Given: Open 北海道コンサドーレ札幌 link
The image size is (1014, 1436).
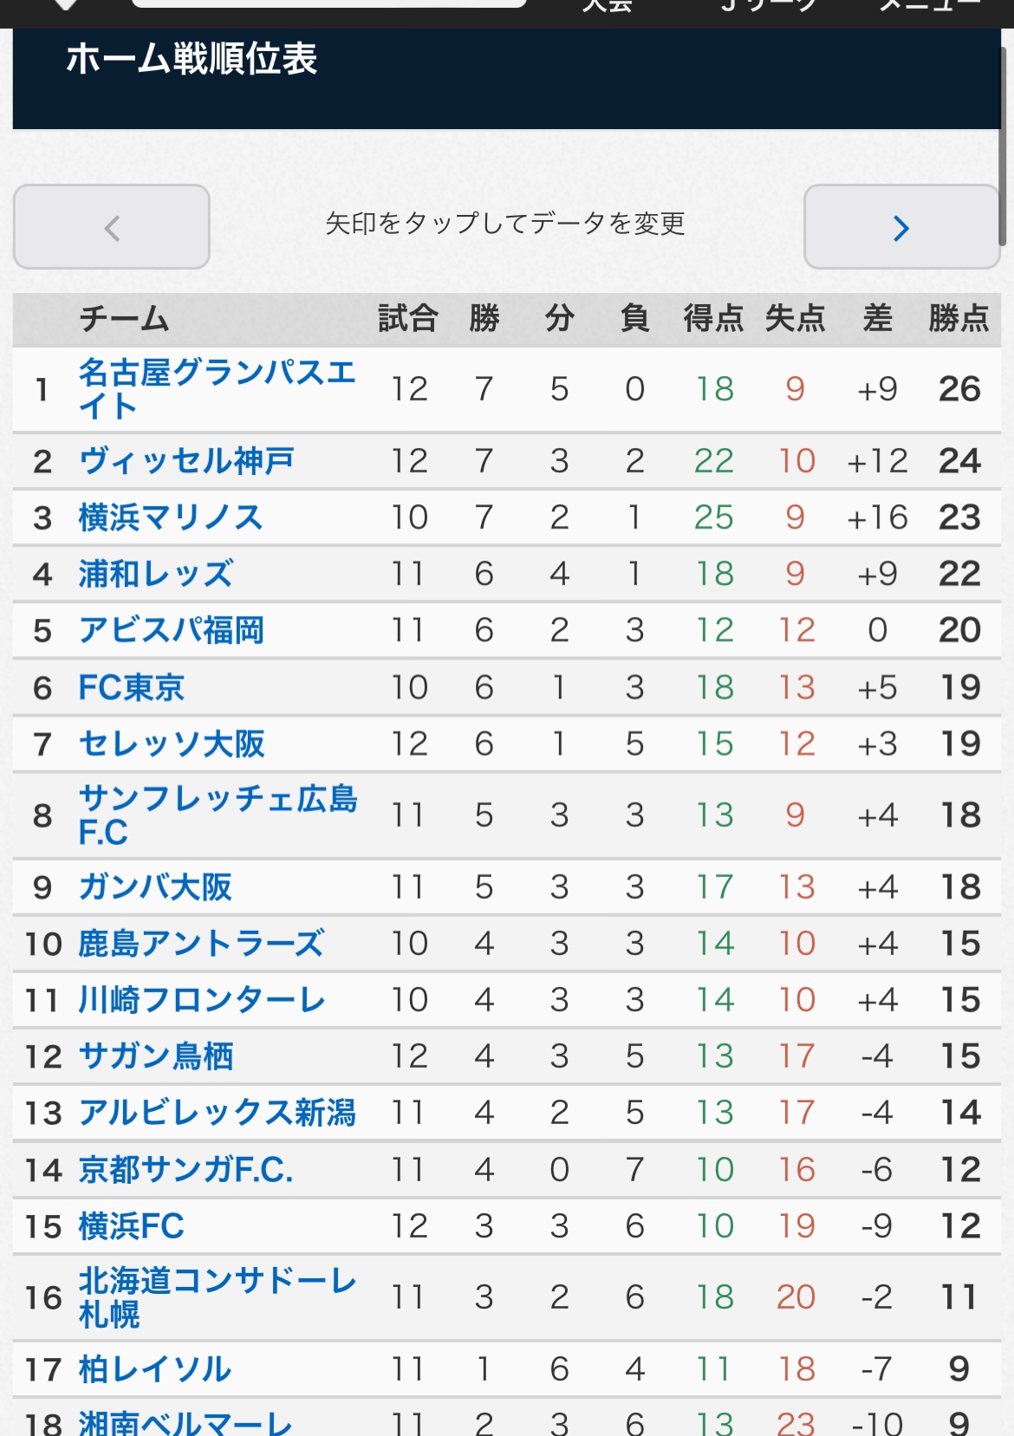Looking at the screenshot, I should tap(218, 1297).
